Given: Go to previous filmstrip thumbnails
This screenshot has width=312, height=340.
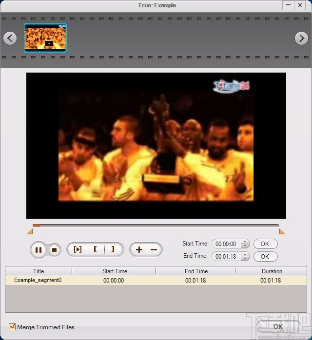Looking at the screenshot, I should click(x=10, y=38).
